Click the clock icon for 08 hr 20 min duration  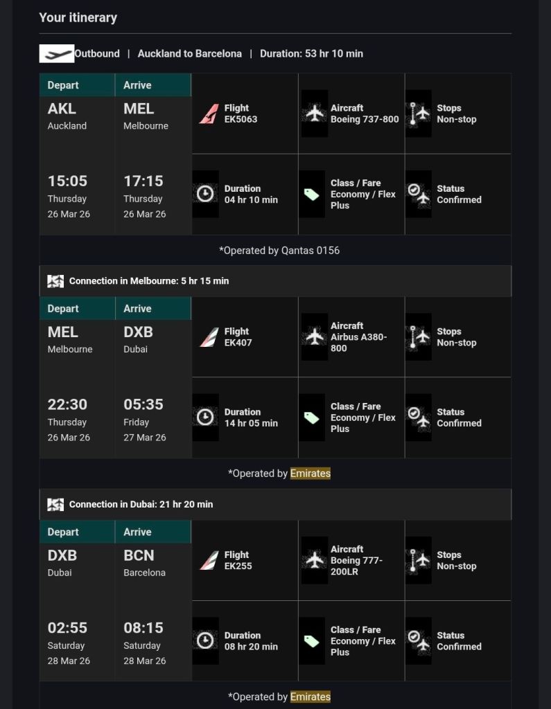click(x=205, y=641)
